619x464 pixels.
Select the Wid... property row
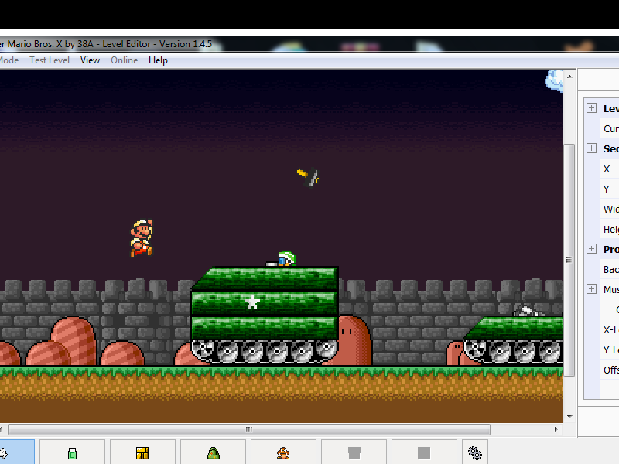pyautogui.click(x=610, y=210)
